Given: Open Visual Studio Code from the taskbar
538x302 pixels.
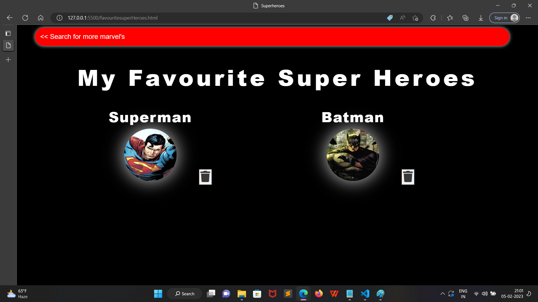Looking at the screenshot, I should point(365,294).
